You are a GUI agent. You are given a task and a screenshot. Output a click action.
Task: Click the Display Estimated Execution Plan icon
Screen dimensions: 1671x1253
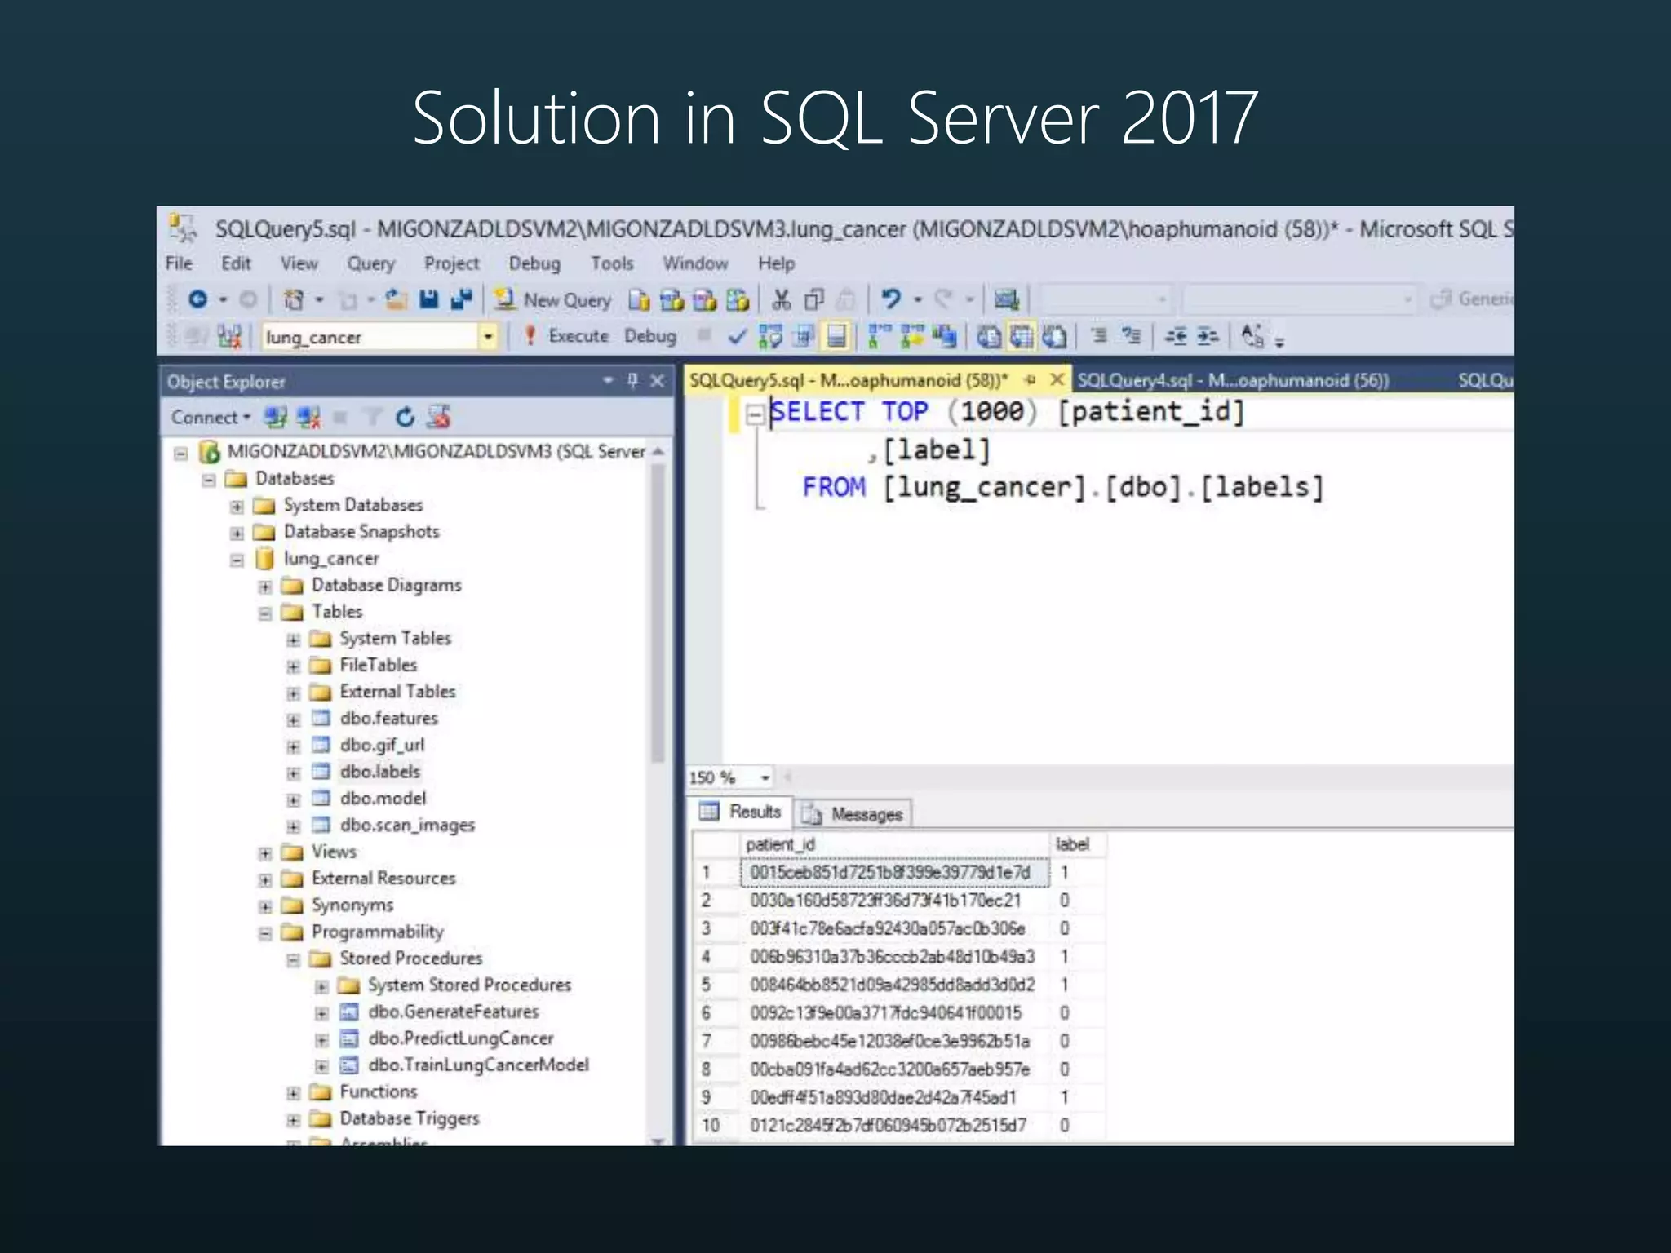pos(769,336)
